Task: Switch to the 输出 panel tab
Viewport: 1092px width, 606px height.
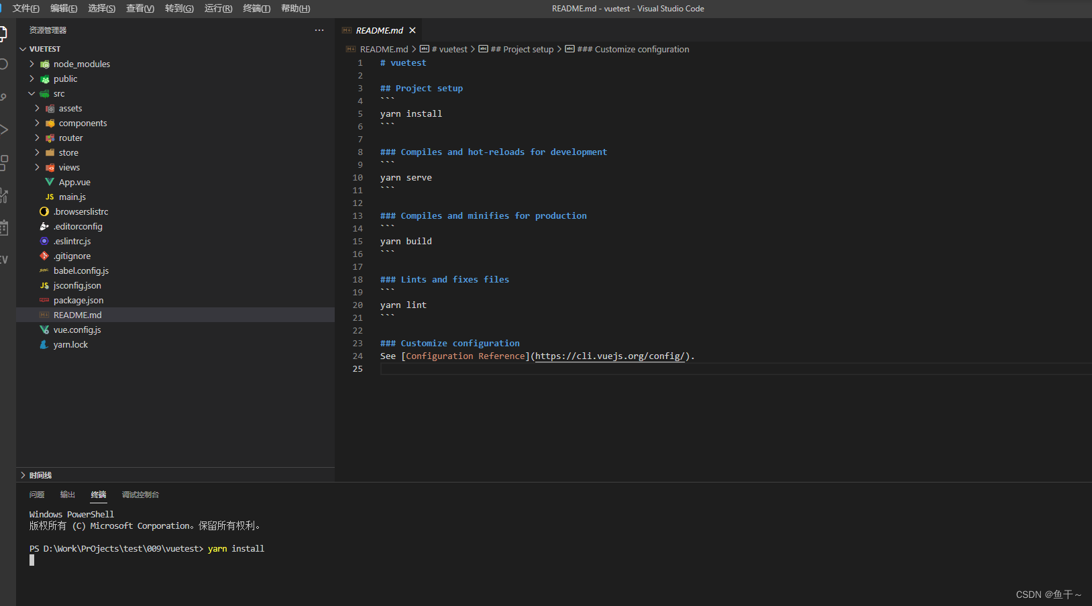Action: [x=68, y=495]
